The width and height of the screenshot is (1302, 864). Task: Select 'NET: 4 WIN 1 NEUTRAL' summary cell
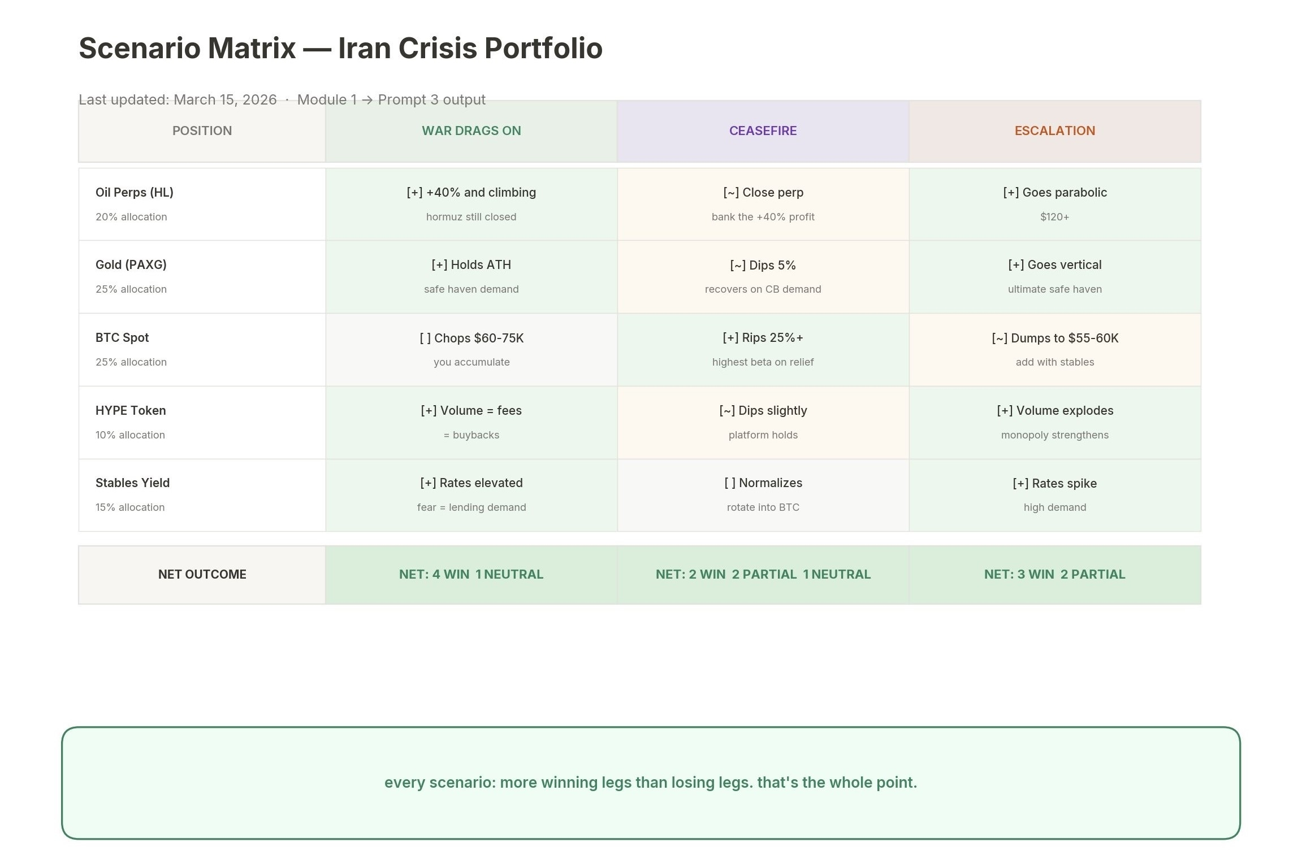coord(471,575)
